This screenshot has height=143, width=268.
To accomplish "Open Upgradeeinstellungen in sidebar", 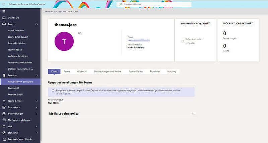I will [x=20, y=69].
